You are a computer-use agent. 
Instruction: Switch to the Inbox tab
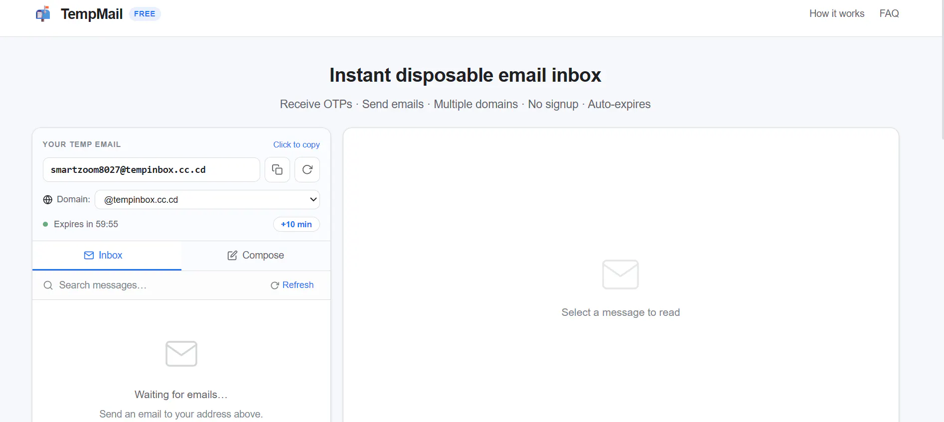[x=107, y=256]
